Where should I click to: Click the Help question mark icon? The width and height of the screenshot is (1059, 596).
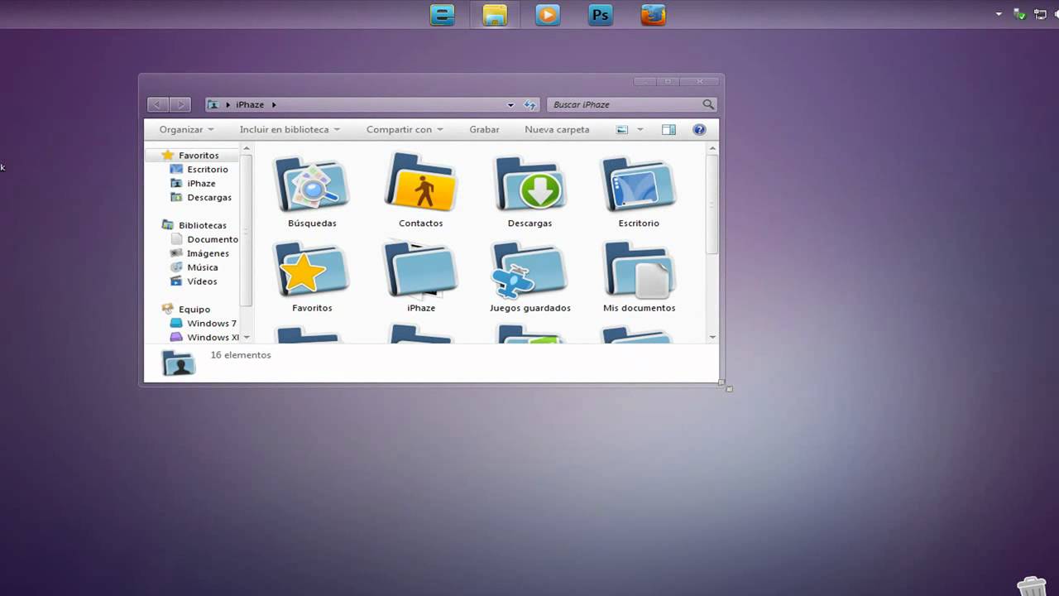tap(699, 129)
